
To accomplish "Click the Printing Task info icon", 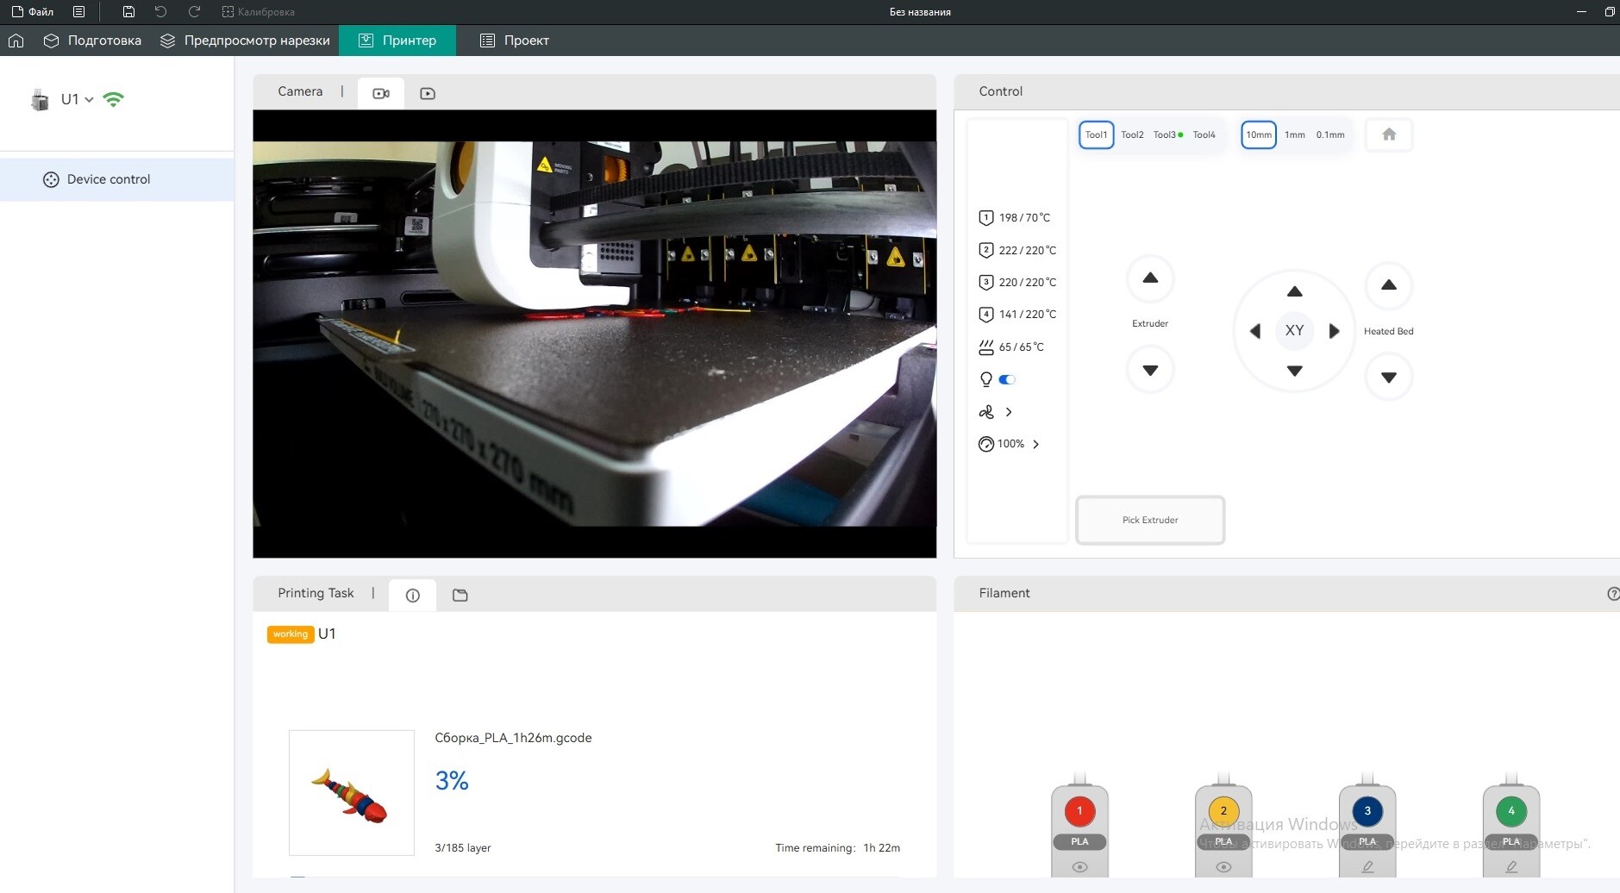I will pyautogui.click(x=413, y=595).
